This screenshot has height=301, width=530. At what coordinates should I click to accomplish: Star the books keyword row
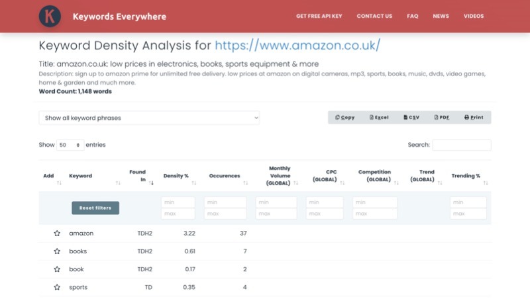click(57, 251)
